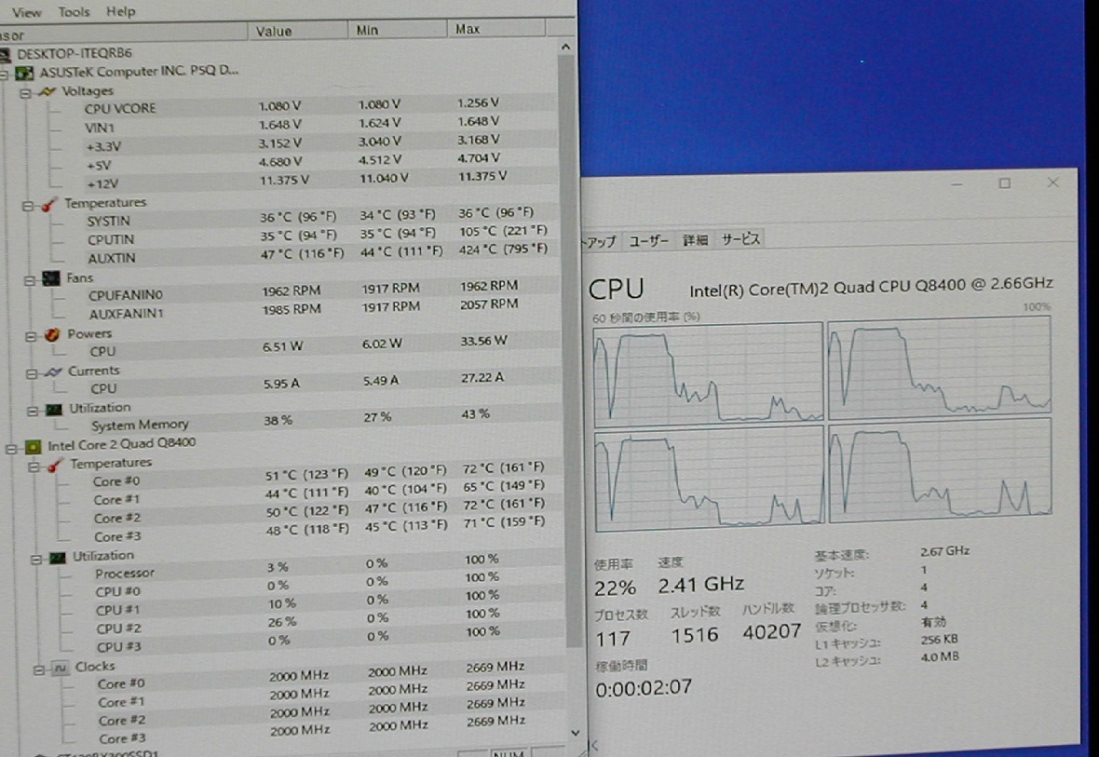
Task: Click the uptime value 0:00:02:07
Action: click(x=644, y=688)
